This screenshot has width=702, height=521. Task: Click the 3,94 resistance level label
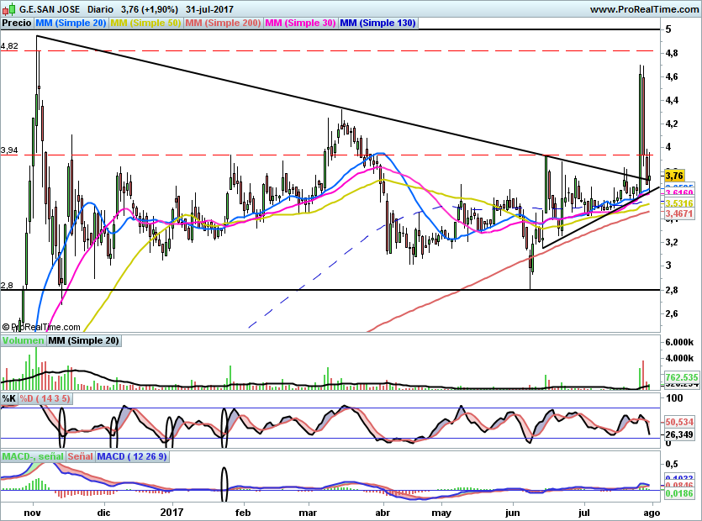point(9,150)
